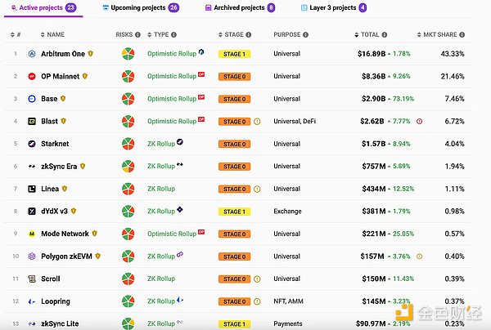
Task: Click the info icon next to RISKS header
Action: pos(137,35)
